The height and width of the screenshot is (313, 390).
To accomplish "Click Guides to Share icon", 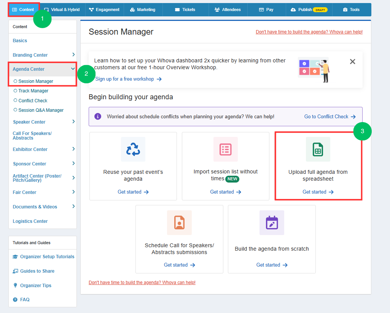I will click(15, 271).
